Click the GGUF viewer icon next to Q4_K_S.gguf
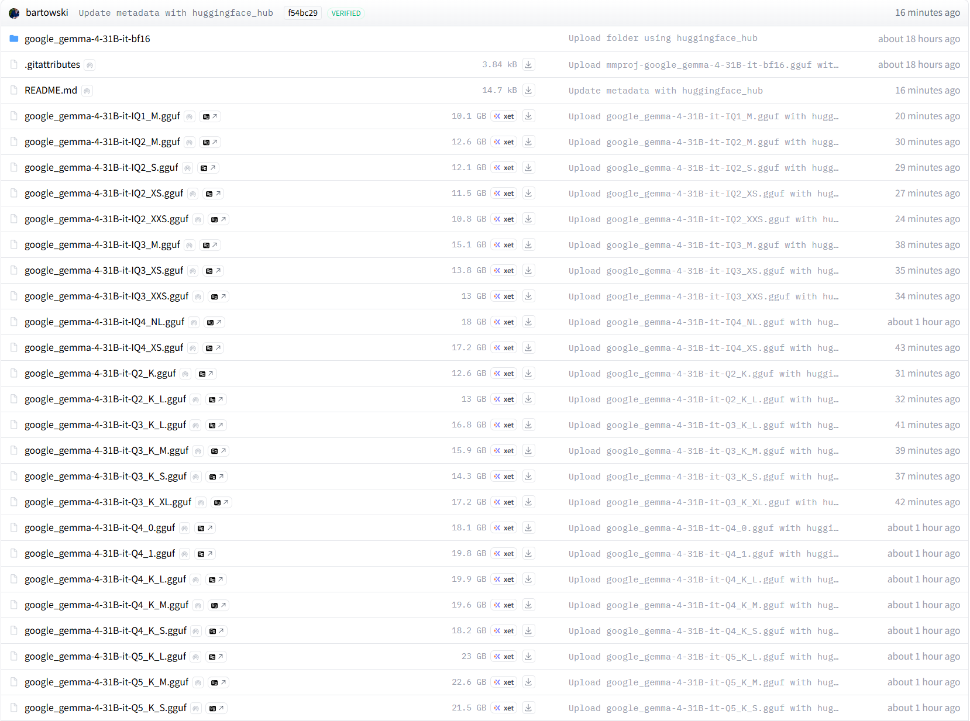The image size is (970, 721). pyautogui.click(x=217, y=631)
